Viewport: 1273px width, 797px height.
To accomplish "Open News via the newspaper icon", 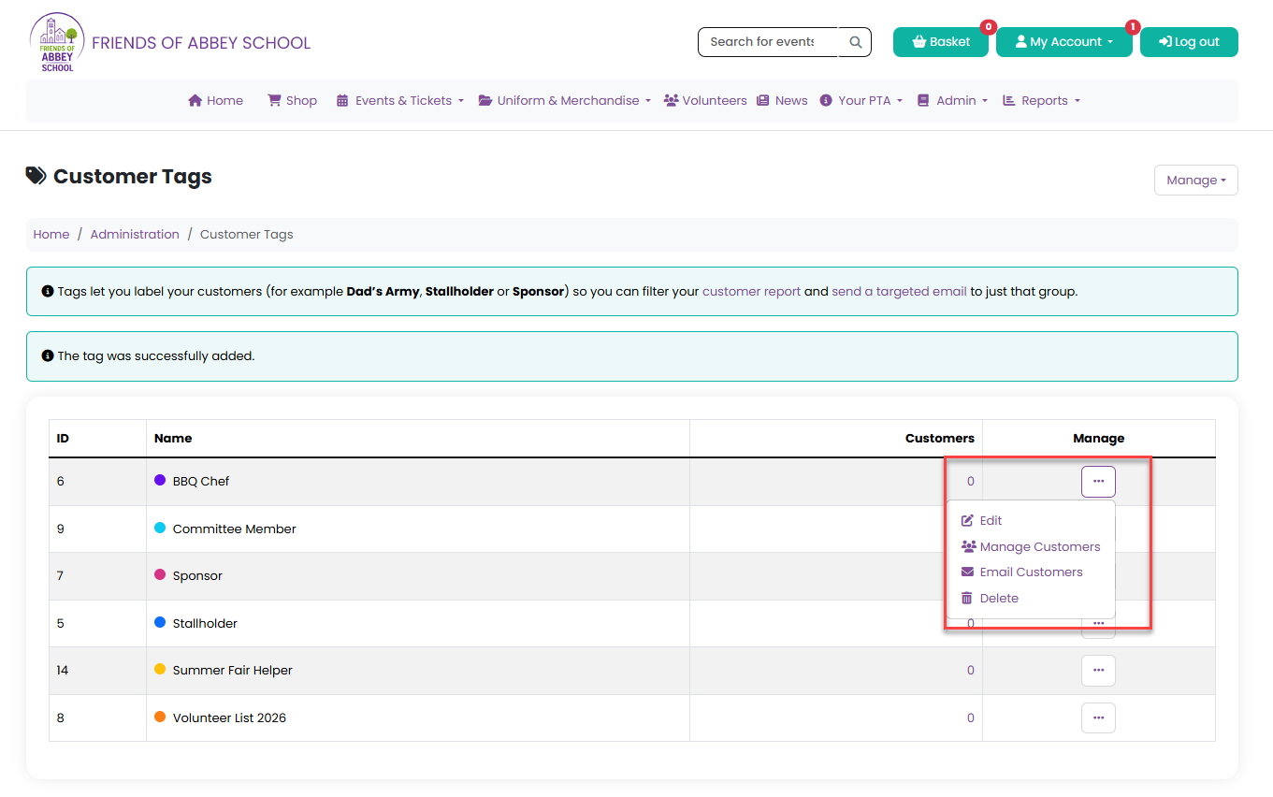I will click(x=782, y=101).
